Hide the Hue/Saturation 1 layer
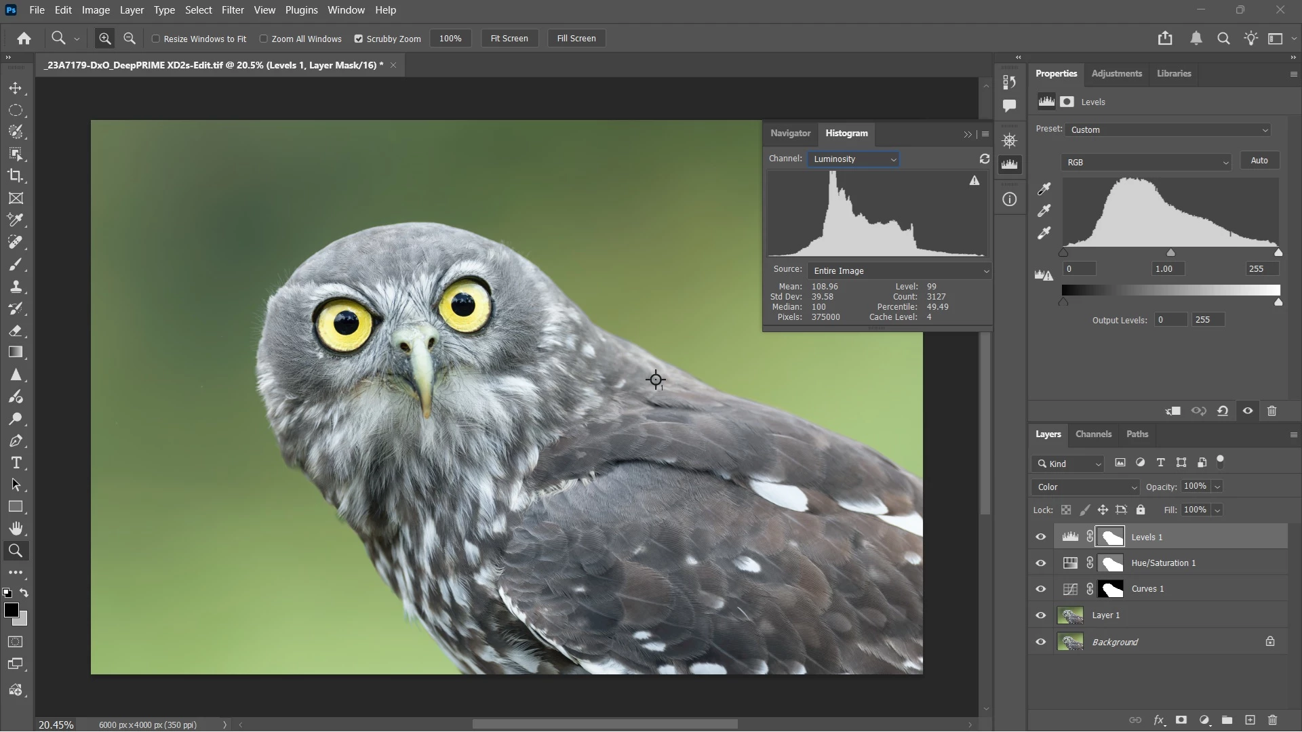Viewport: 1302px width, 732px height. pos(1041,563)
